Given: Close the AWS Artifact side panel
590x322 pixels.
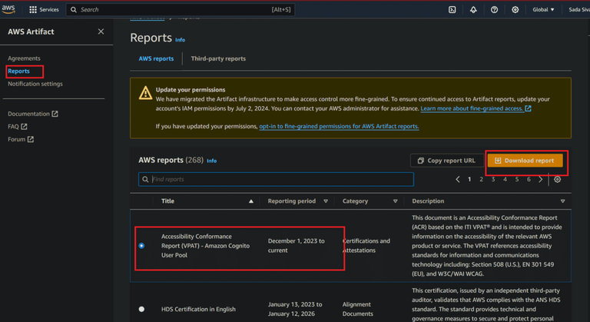Looking at the screenshot, I should point(101,32).
